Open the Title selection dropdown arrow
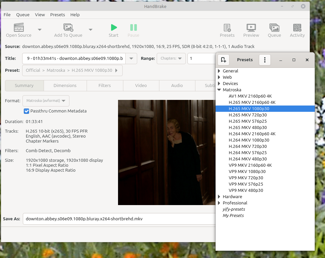325x258 pixels. click(131, 59)
